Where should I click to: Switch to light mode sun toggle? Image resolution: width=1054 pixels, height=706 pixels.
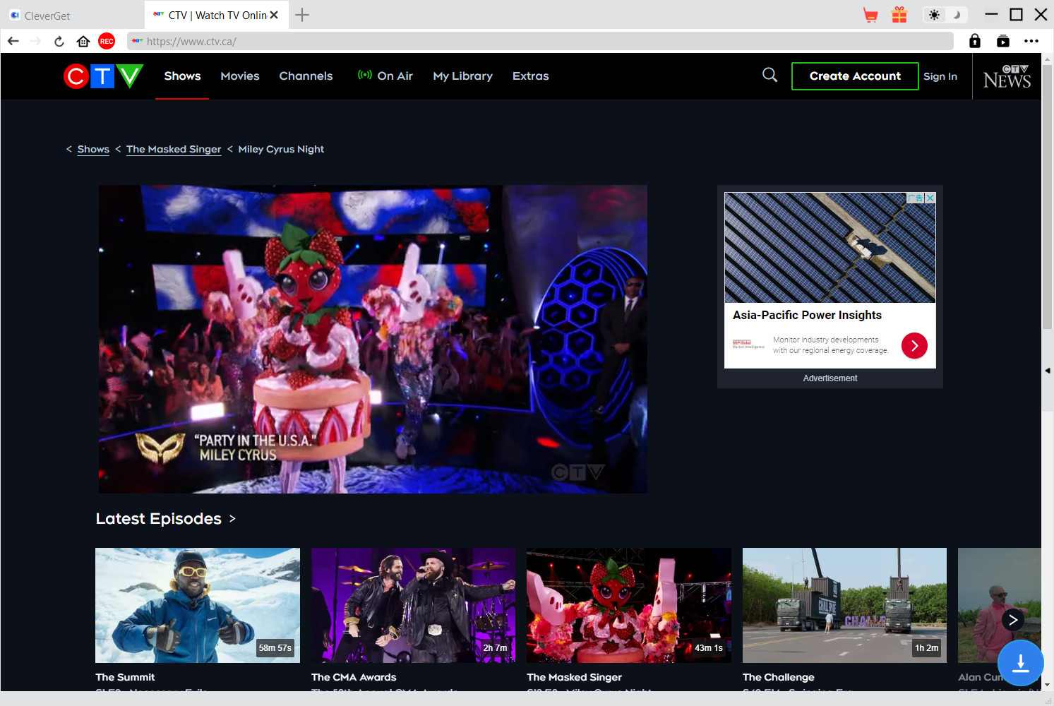click(x=934, y=15)
